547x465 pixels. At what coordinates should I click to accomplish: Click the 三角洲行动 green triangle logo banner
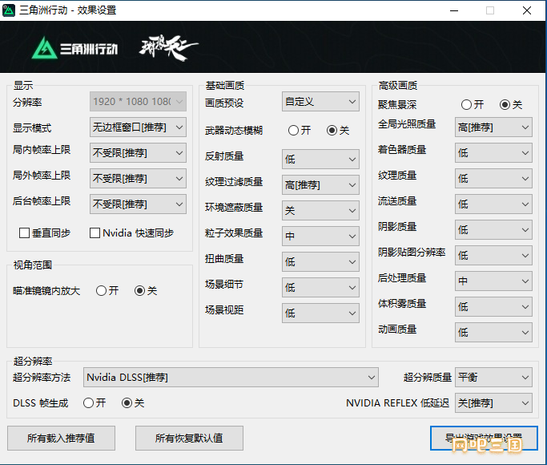click(74, 48)
